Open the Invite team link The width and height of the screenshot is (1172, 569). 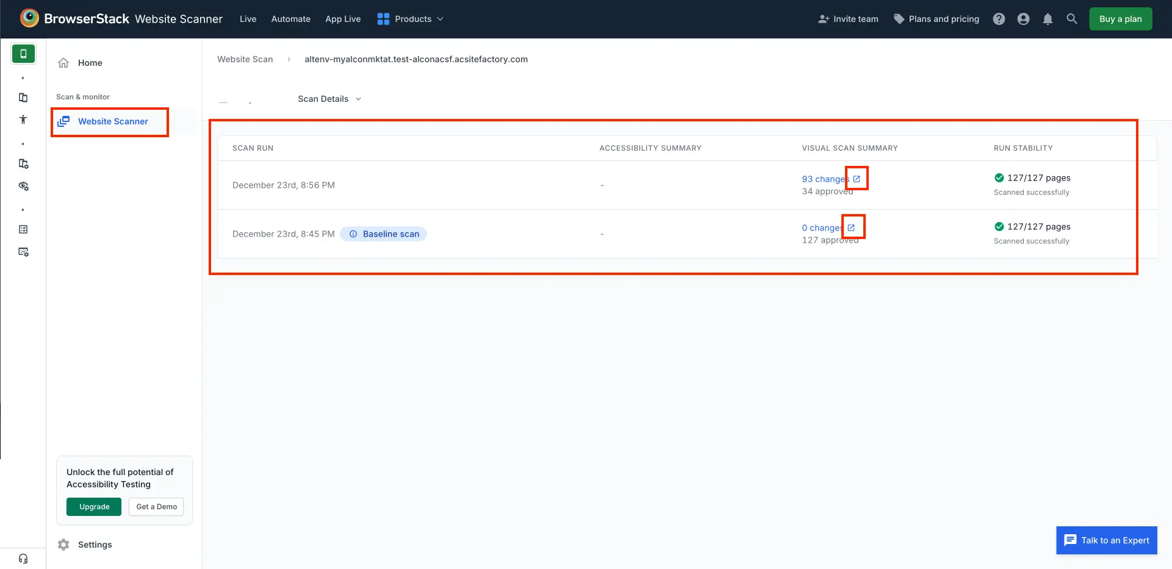(x=848, y=19)
